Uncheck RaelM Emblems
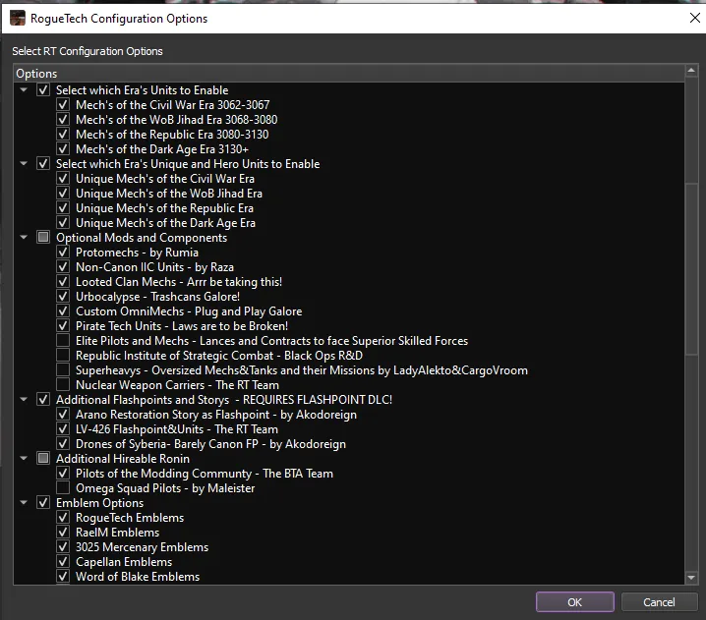 pyautogui.click(x=63, y=532)
